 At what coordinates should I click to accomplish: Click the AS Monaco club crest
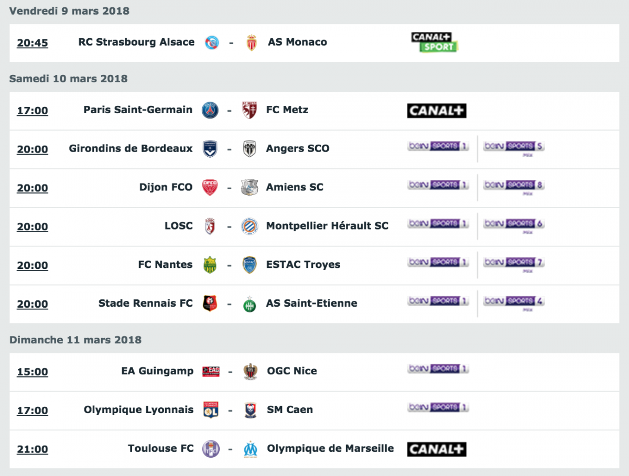click(252, 42)
